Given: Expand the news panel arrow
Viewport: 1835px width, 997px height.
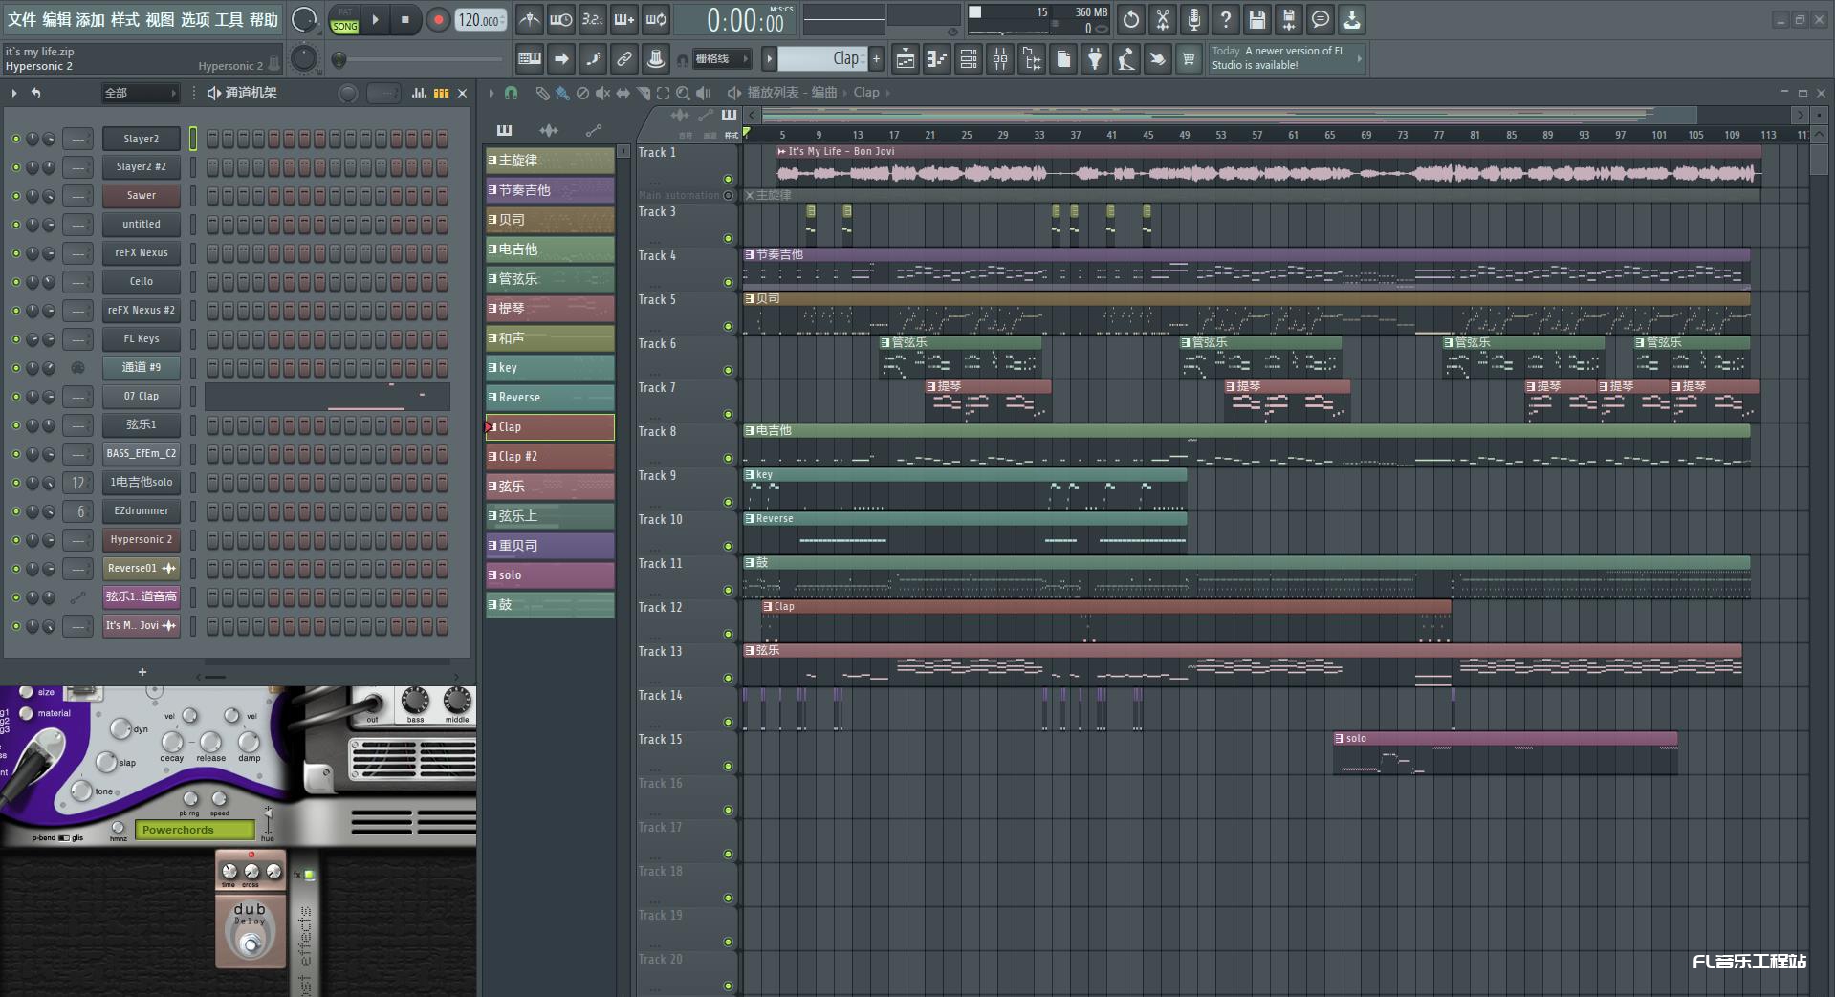Looking at the screenshot, I should (1359, 58).
